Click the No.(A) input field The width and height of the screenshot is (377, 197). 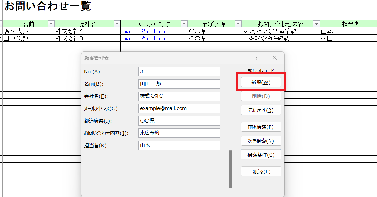[x=179, y=71]
